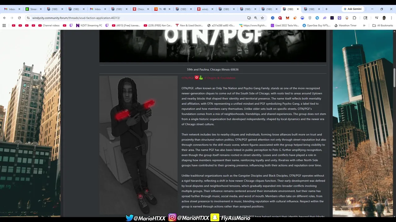The height and width of the screenshot is (222, 396).
Task: Open the Chrome profile avatar
Action: pyautogui.click(x=384, y=18)
